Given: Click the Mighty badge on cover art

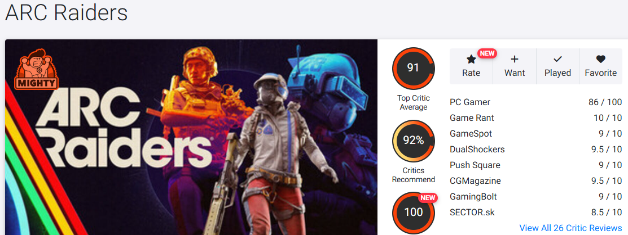Looking at the screenshot, I should coord(37,69).
